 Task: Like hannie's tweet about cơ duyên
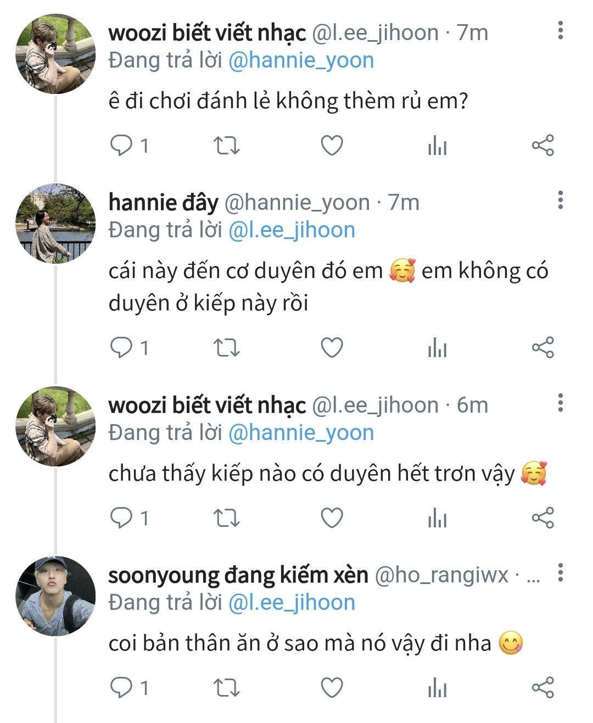pos(332,348)
